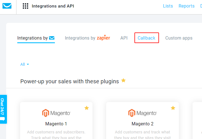The width and height of the screenshot is (202, 139).
Task: Click the Power-up your sales heading
Action: click(70, 81)
